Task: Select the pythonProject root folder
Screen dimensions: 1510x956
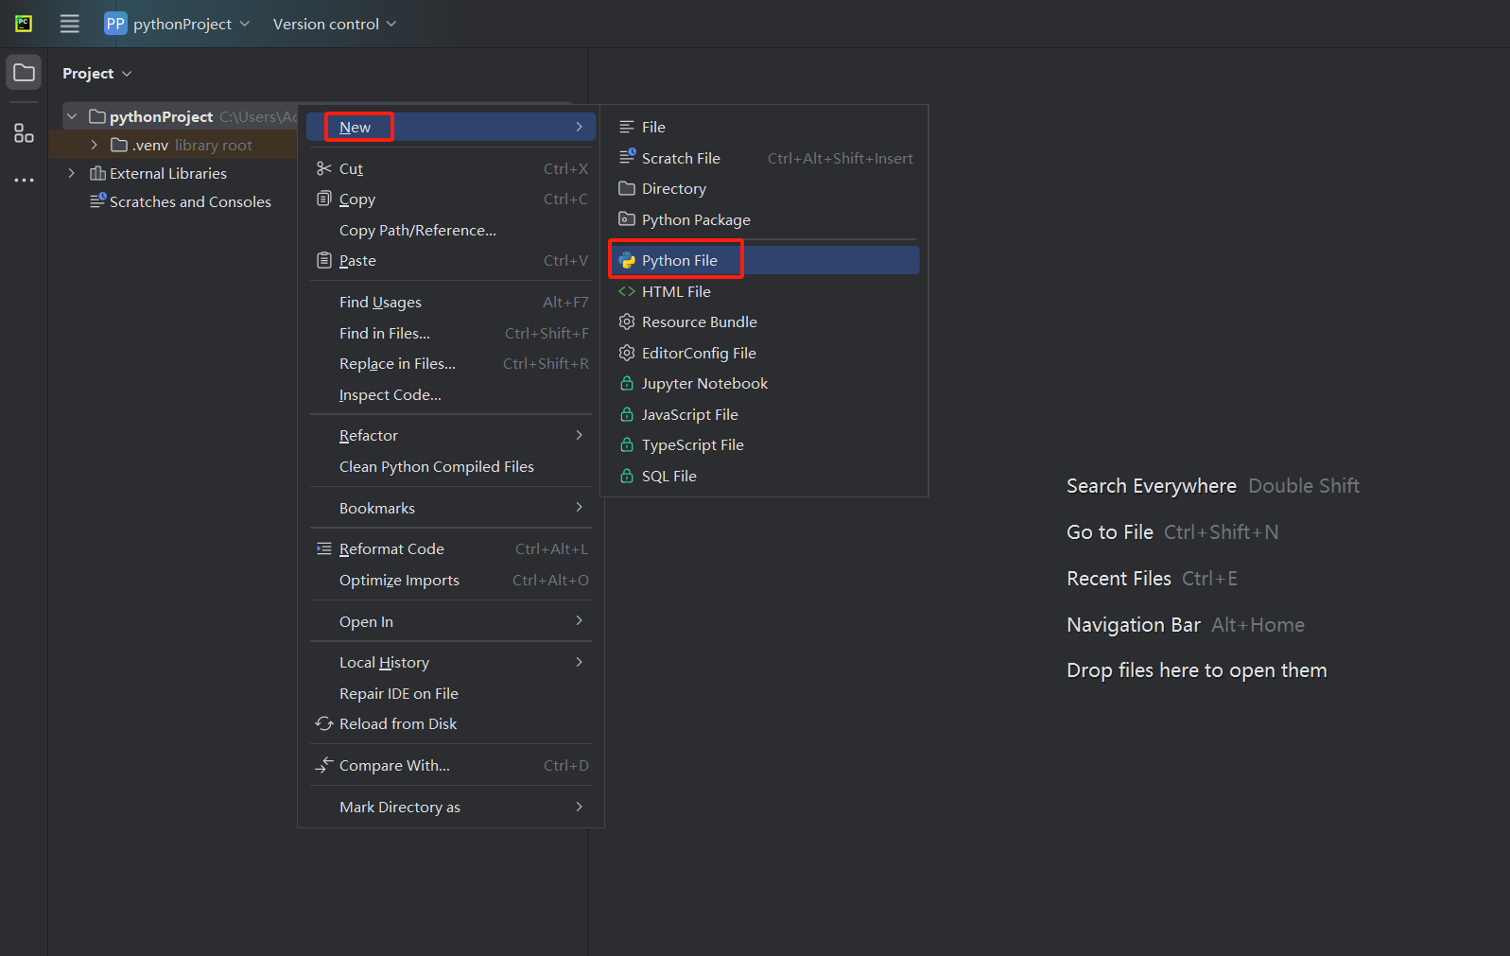Action: coord(180,116)
